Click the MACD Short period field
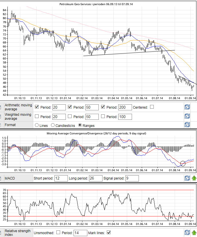197x237 pixels. 61,178
